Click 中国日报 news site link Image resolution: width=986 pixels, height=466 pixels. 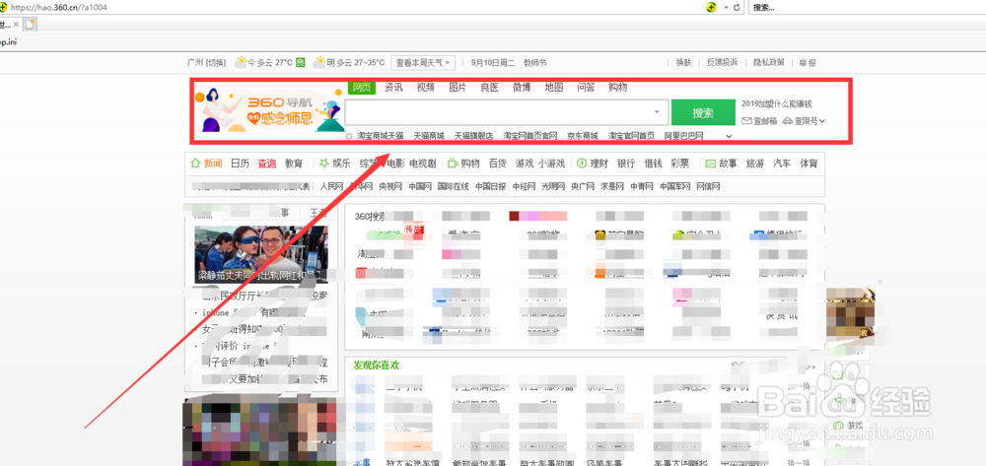click(x=490, y=186)
